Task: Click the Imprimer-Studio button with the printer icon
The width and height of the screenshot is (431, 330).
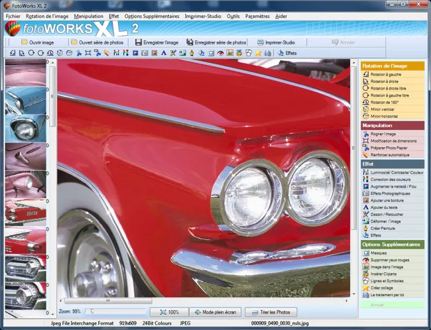Action: (x=276, y=42)
